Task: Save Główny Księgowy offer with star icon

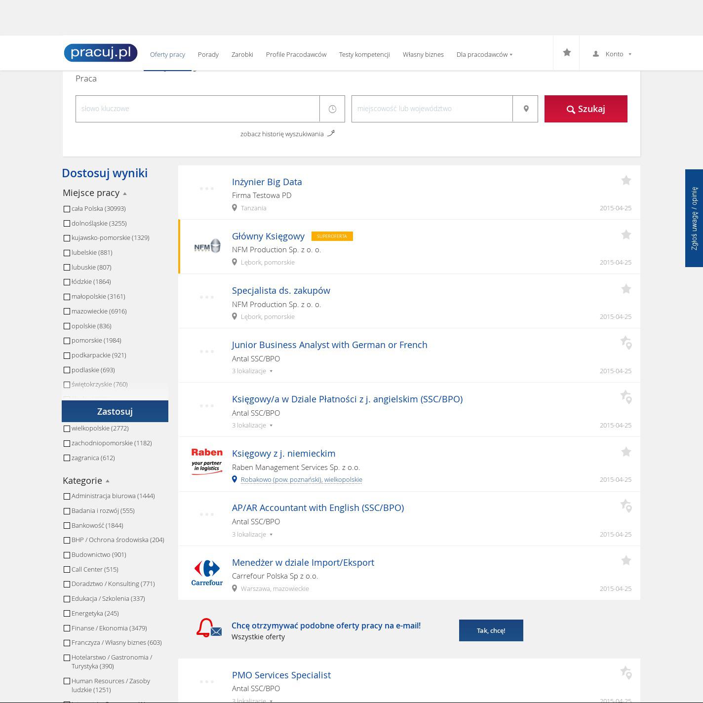Action: (x=626, y=235)
